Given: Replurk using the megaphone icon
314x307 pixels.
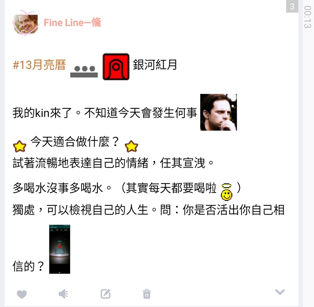Looking at the screenshot, I should point(63,294).
